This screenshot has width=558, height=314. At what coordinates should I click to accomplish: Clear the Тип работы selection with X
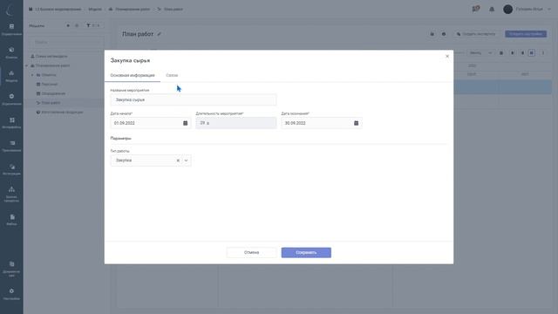pos(178,160)
